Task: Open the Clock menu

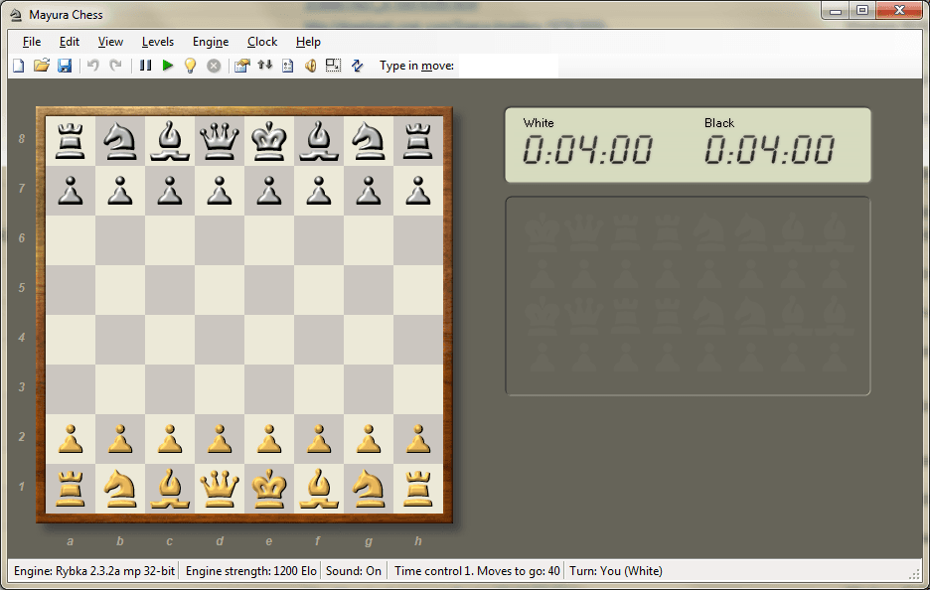Action: [261, 42]
